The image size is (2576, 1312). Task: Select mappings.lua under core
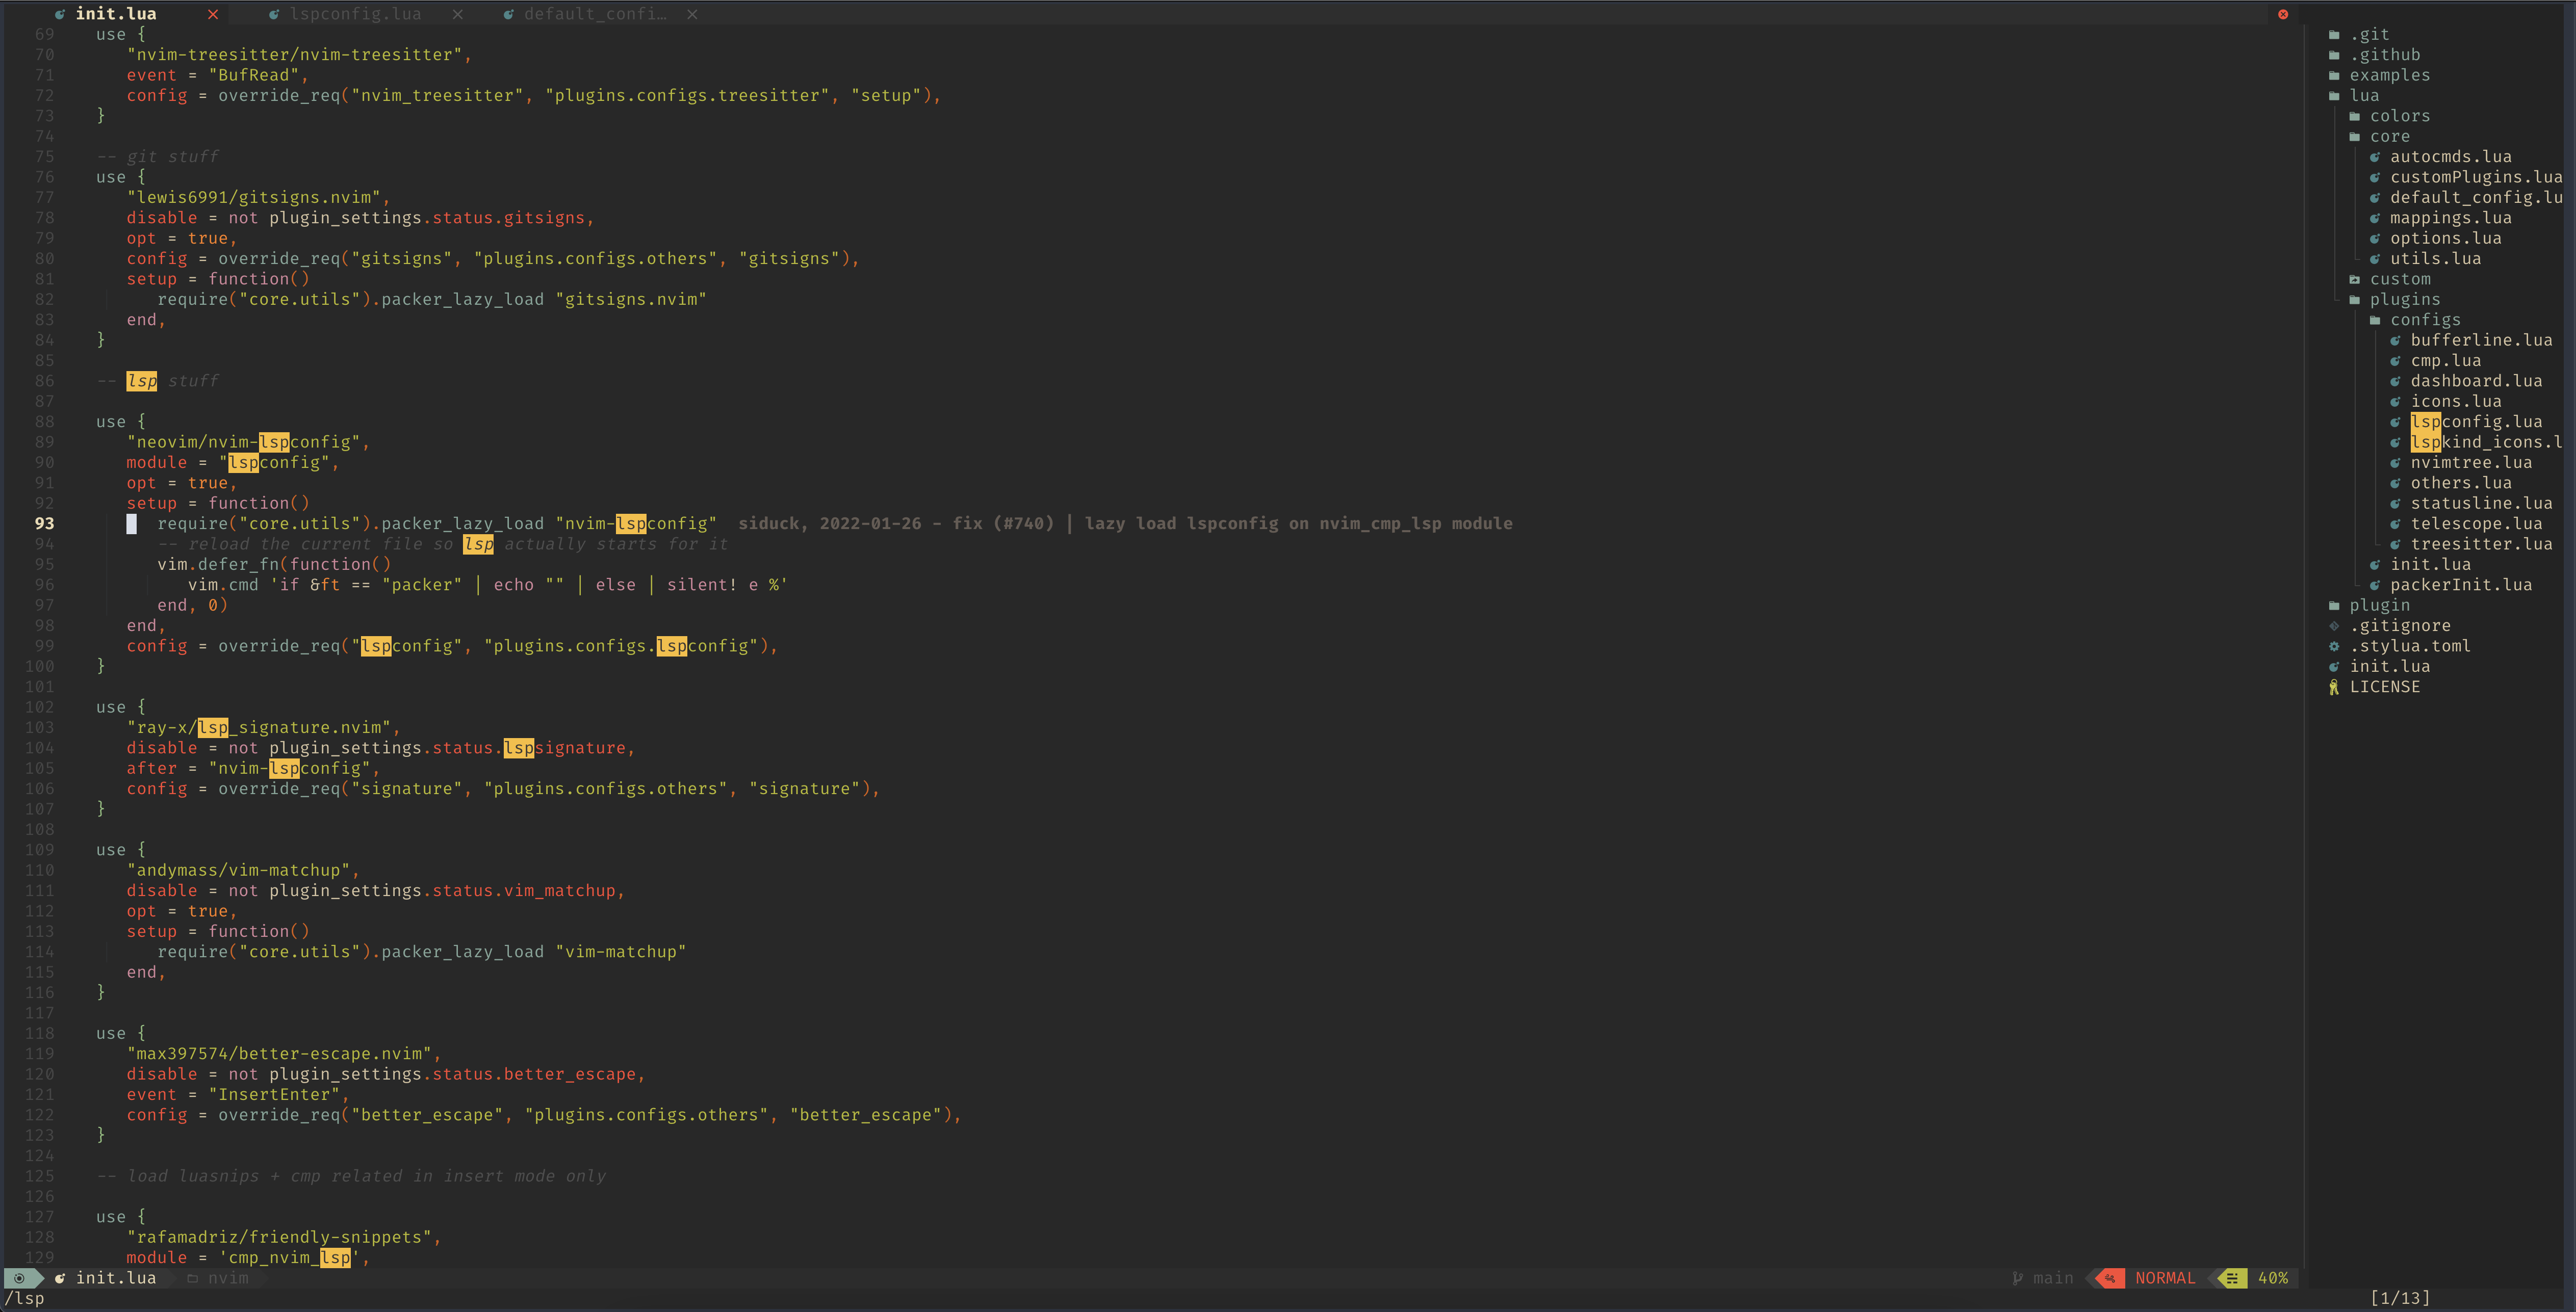click(x=2449, y=217)
